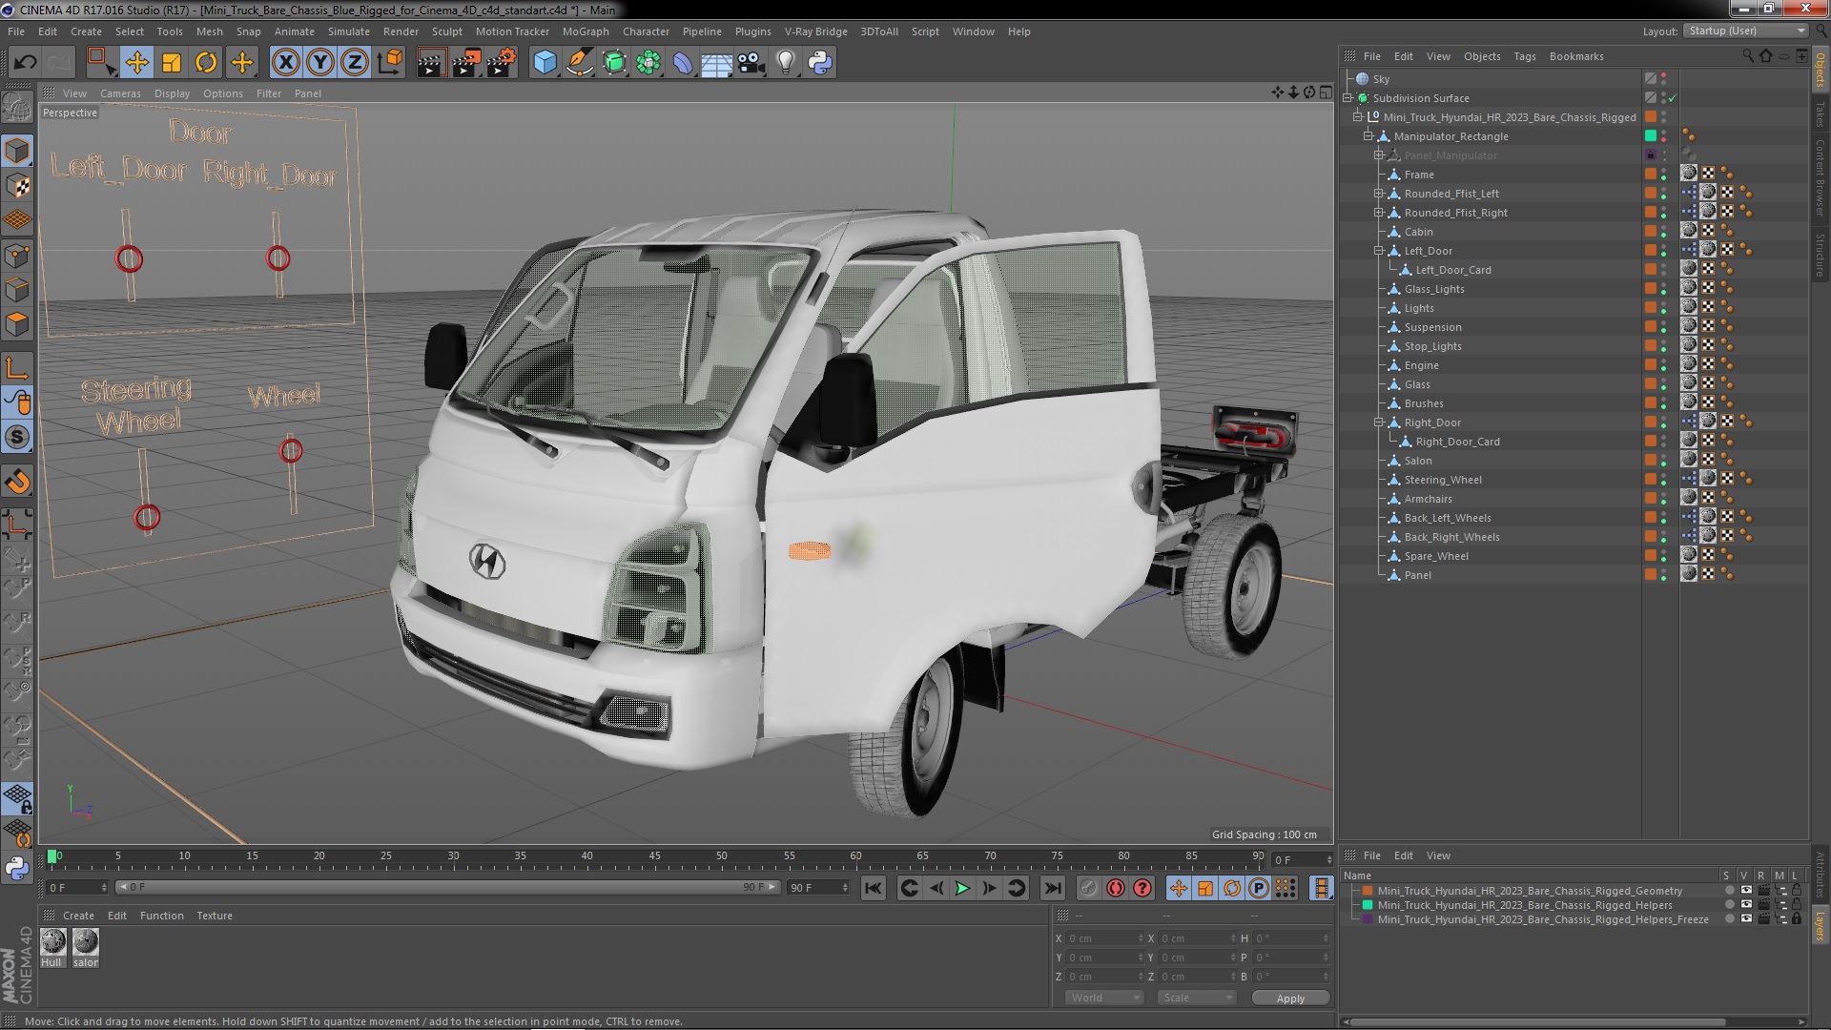Open the Array modeling objects icon

[648, 63]
